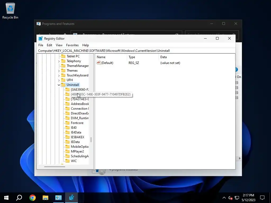Image resolution: width=271 pixels, height=203 pixels.
Task: Open the notification center icon
Action: [x=262, y=198]
